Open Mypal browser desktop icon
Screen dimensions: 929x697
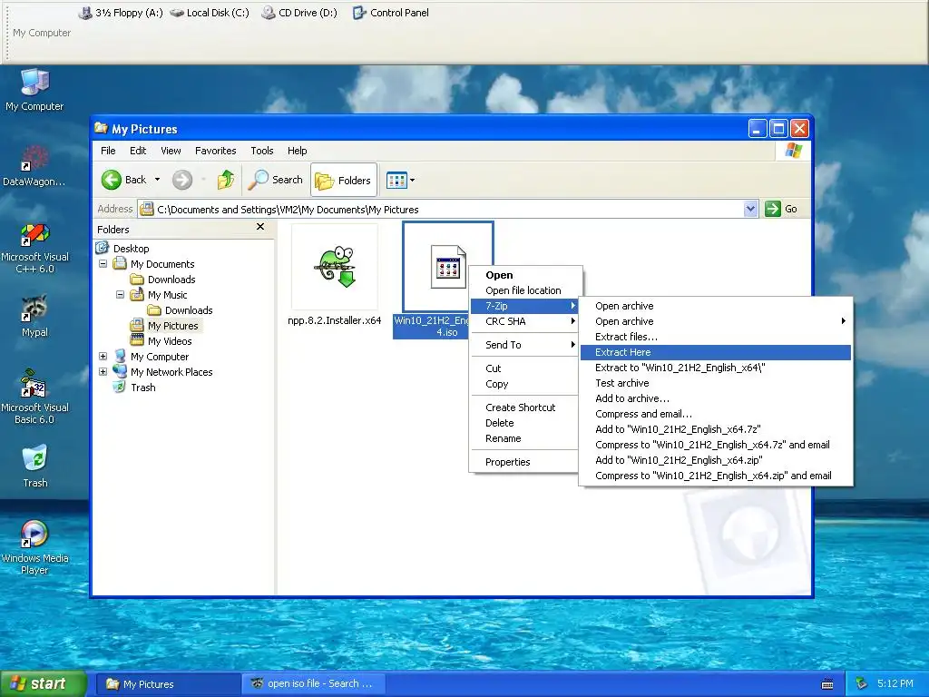click(34, 316)
